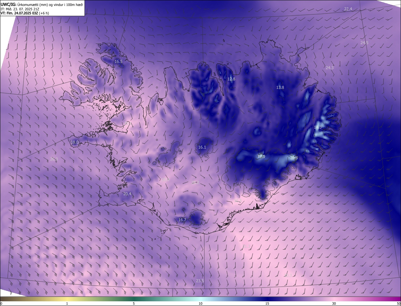Click the 13.8 value label
The image size is (401, 306).
pyautogui.click(x=280, y=88)
